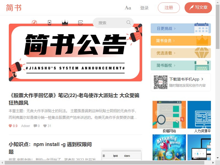This screenshot has height=165, width=220.
Task: Click the crown membership icon
Action: pos(65,23)
